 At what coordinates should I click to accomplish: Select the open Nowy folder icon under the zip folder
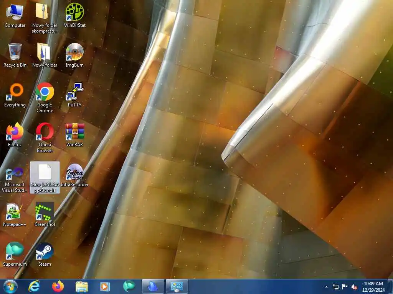point(45,56)
